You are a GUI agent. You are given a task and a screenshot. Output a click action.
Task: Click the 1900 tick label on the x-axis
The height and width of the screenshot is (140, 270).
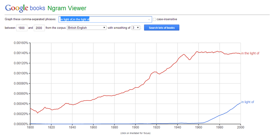[136, 127]
